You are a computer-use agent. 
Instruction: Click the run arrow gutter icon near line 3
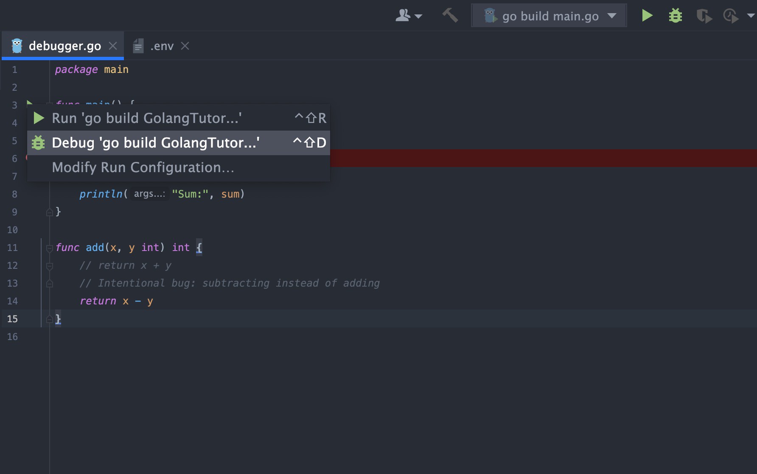30,104
